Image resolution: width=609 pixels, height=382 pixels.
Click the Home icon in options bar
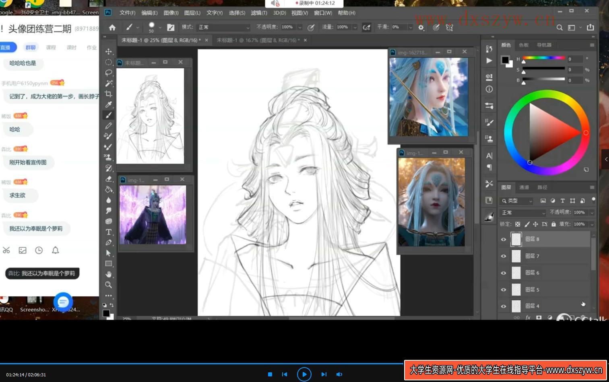(x=112, y=27)
